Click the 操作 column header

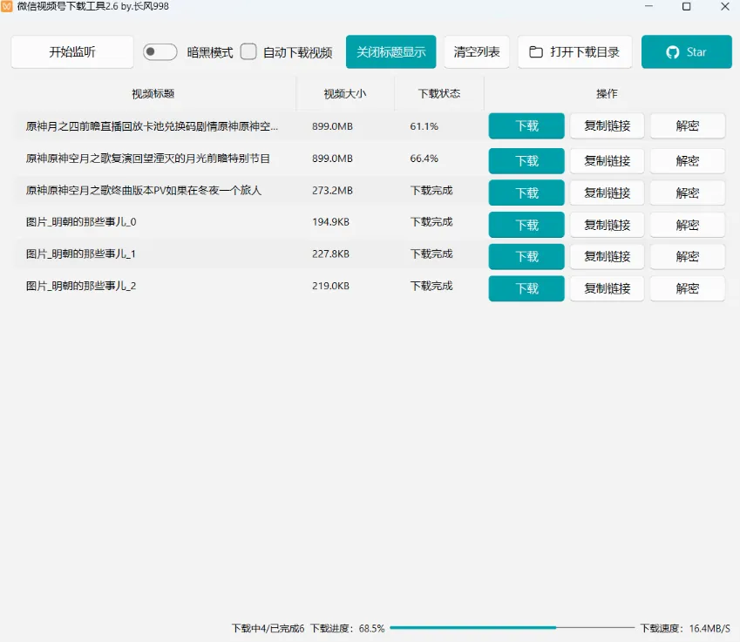pos(607,94)
